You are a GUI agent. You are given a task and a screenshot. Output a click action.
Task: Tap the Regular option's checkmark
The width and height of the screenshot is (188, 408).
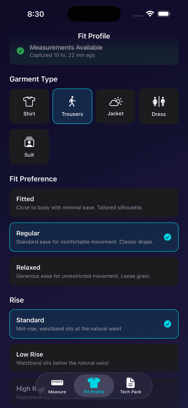(168, 237)
